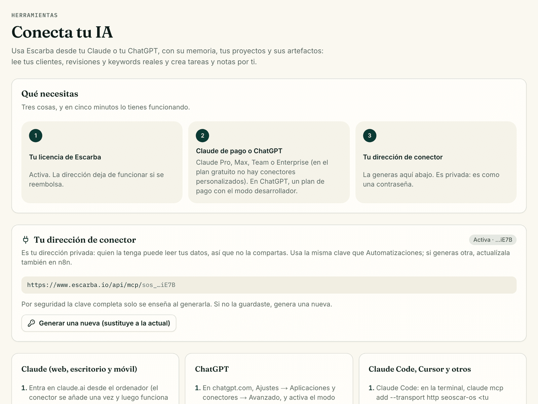Viewport: 538px width, 404px height.
Task: Click the step 2 number badge
Action: pyautogui.click(x=202, y=136)
